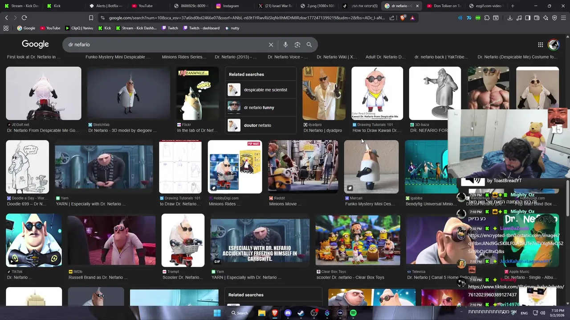Go back to the previous page
The image size is (570, 320).
click(6, 18)
